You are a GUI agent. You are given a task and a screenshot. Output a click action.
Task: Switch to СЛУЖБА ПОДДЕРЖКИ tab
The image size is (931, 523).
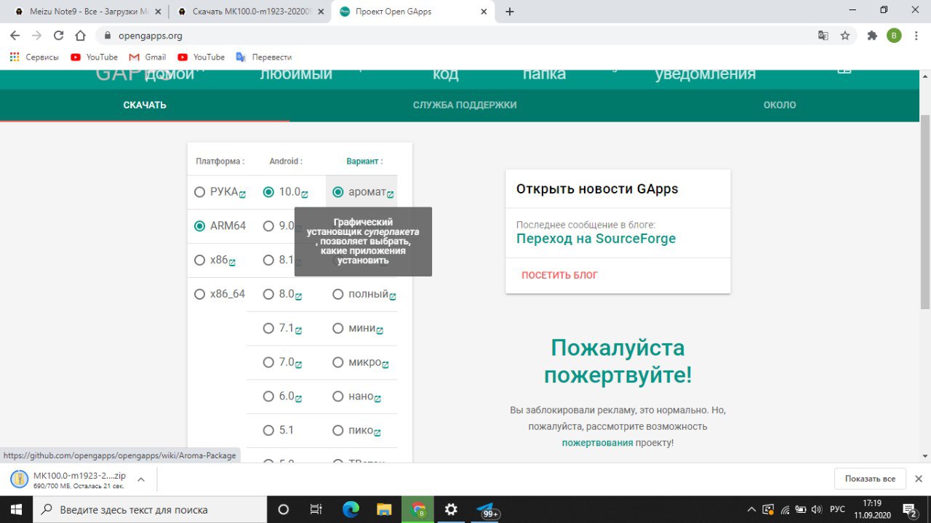pos(465,105)
